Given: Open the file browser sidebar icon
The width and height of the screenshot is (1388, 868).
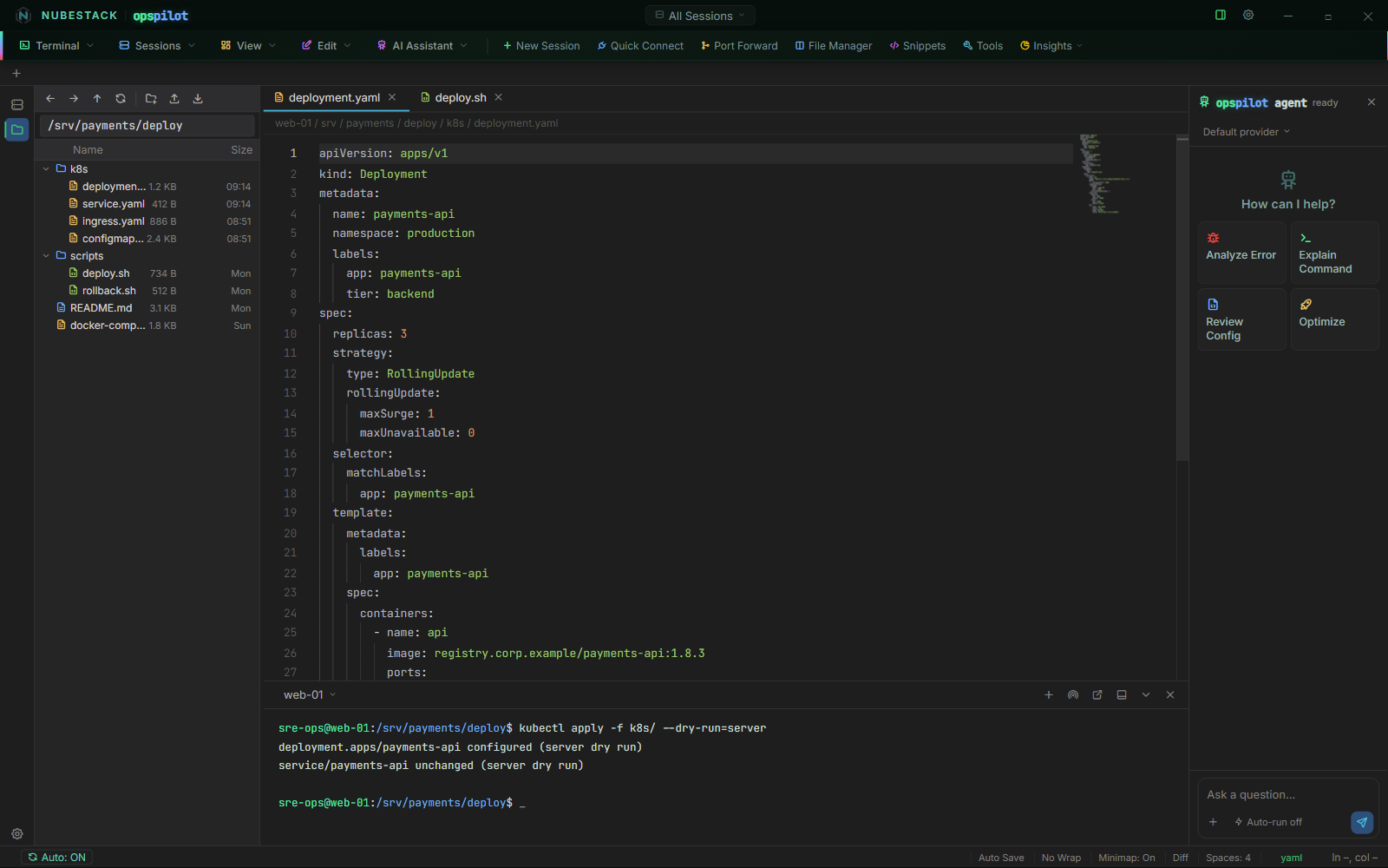Looking at the screenshot, I should (16, 129).
